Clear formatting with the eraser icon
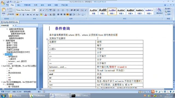175x98 pixels. [x=47, y=10]
